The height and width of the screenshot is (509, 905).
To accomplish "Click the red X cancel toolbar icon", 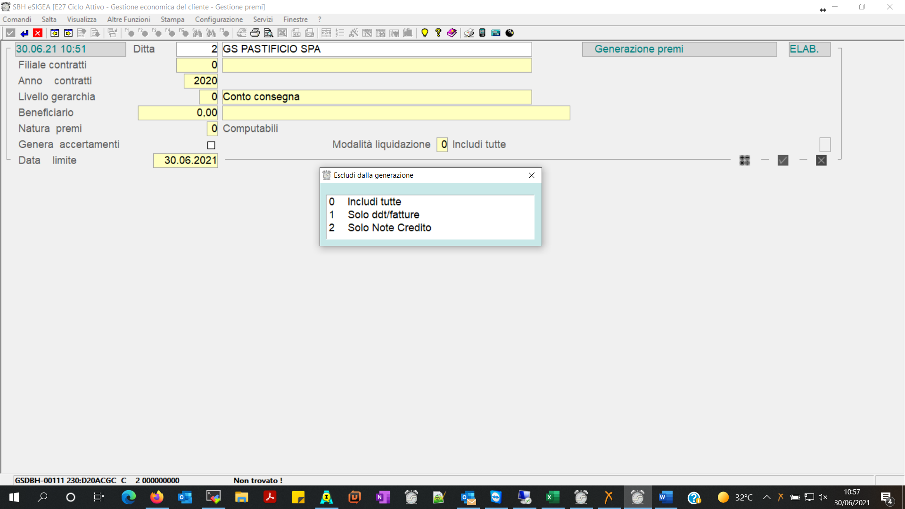I will tap(38, 33).
